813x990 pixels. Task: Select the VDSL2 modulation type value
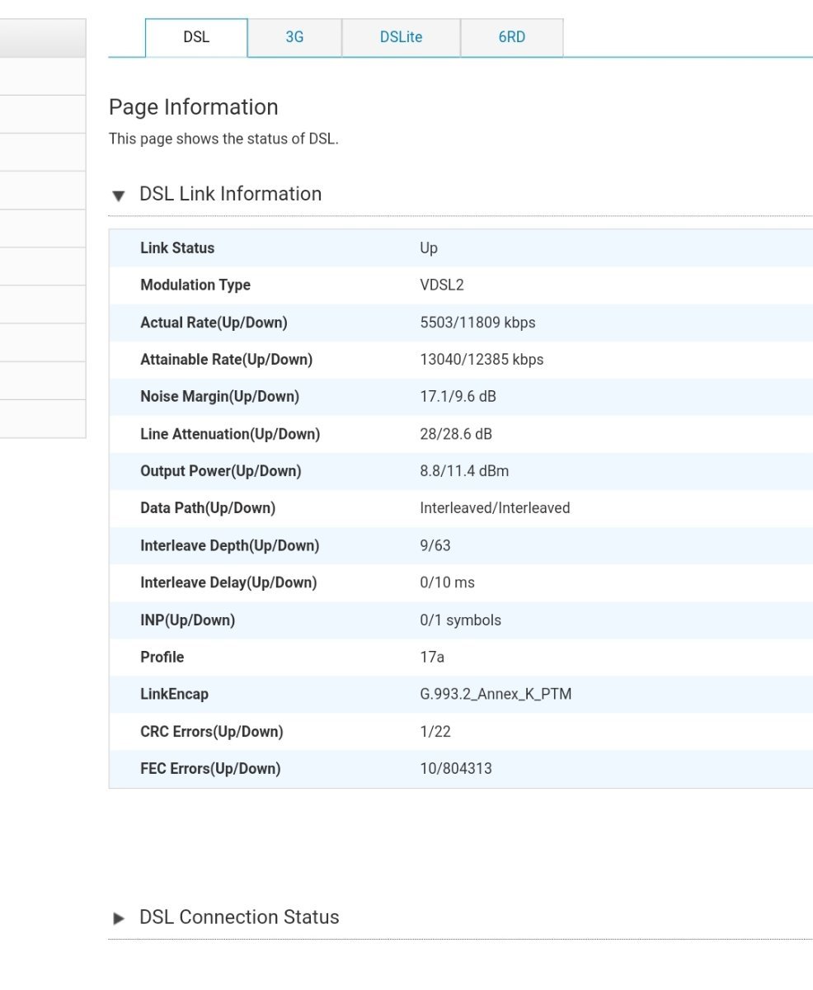pos(441,285)
